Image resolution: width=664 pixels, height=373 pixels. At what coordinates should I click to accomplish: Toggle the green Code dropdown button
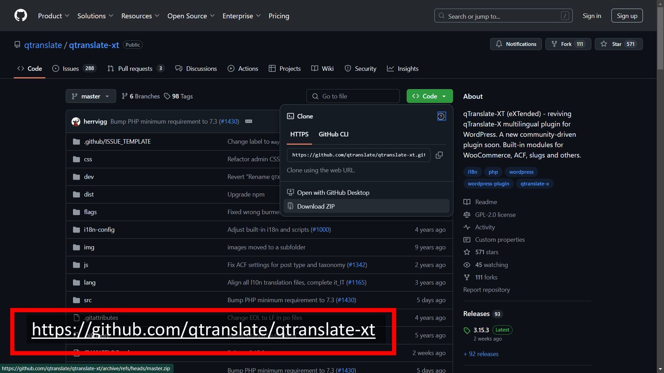430,96
